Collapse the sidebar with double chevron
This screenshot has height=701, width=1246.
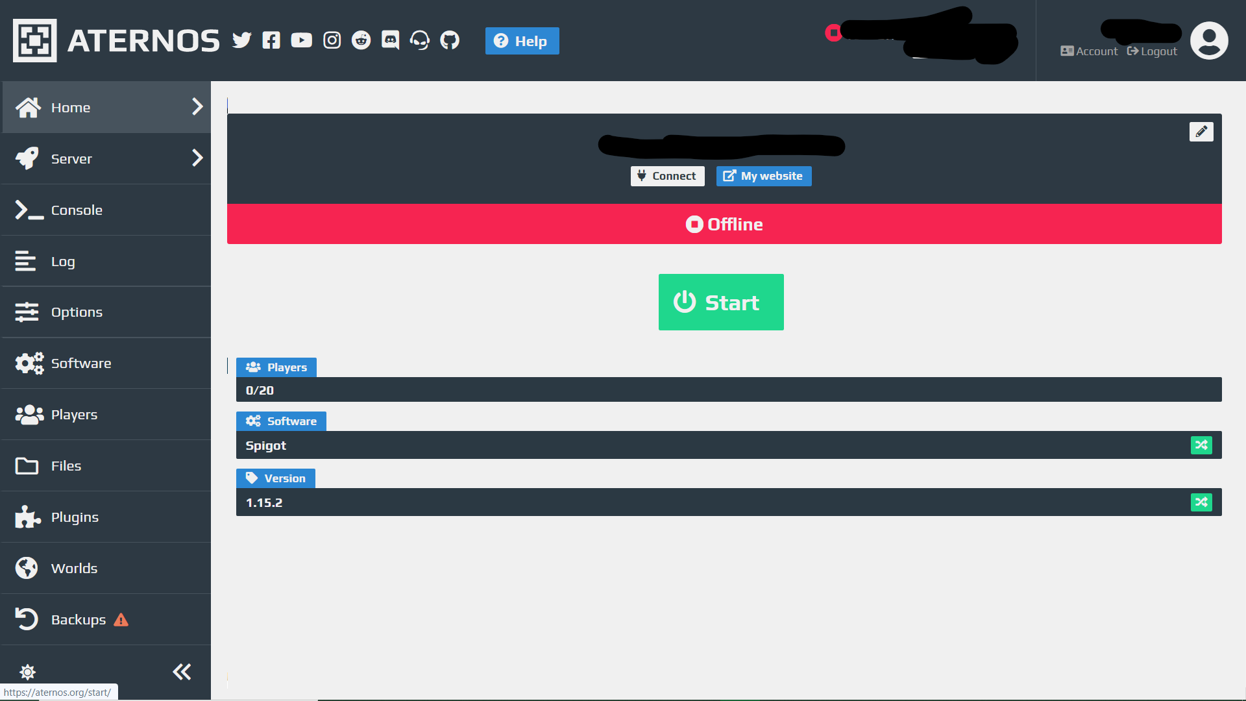tap(182, 672)
